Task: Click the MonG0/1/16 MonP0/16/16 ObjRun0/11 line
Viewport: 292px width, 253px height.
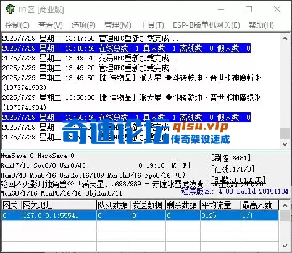Action: point(61,193)
